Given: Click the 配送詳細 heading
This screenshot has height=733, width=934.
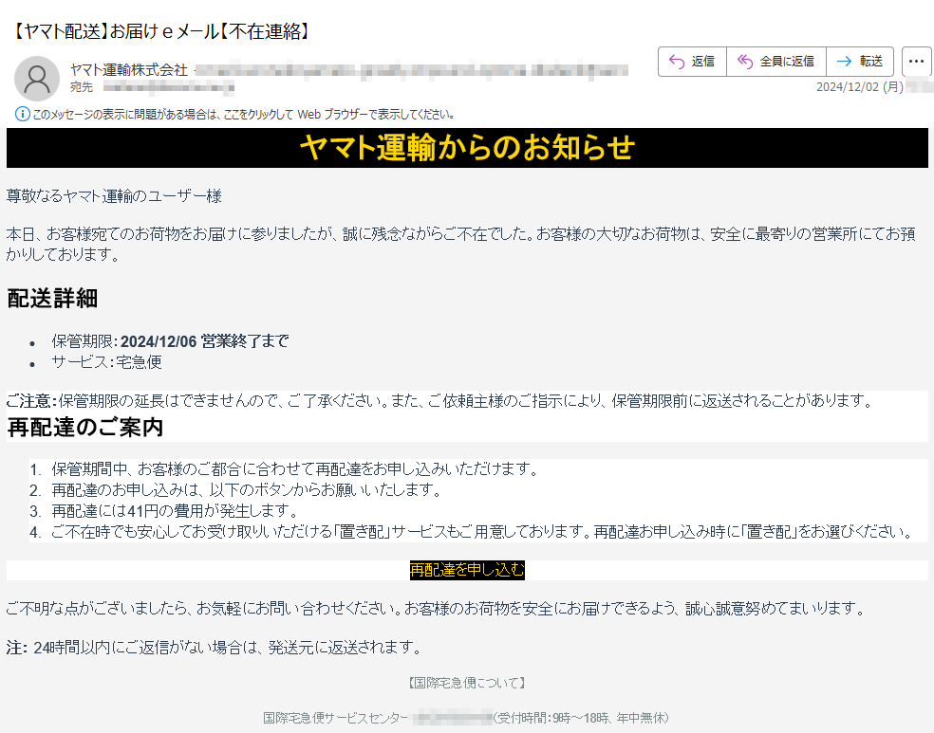Looking at the screenshot, I should tap(52, 298).
